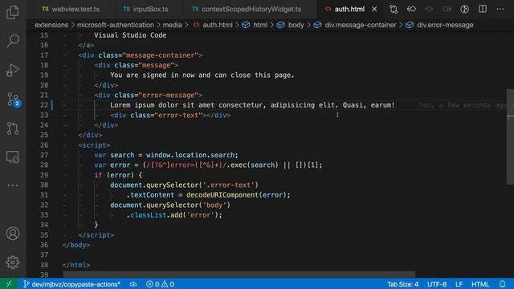Open the Pull Requests view icon
Viewport: 514px width, 289px height.
coord(13,128)
